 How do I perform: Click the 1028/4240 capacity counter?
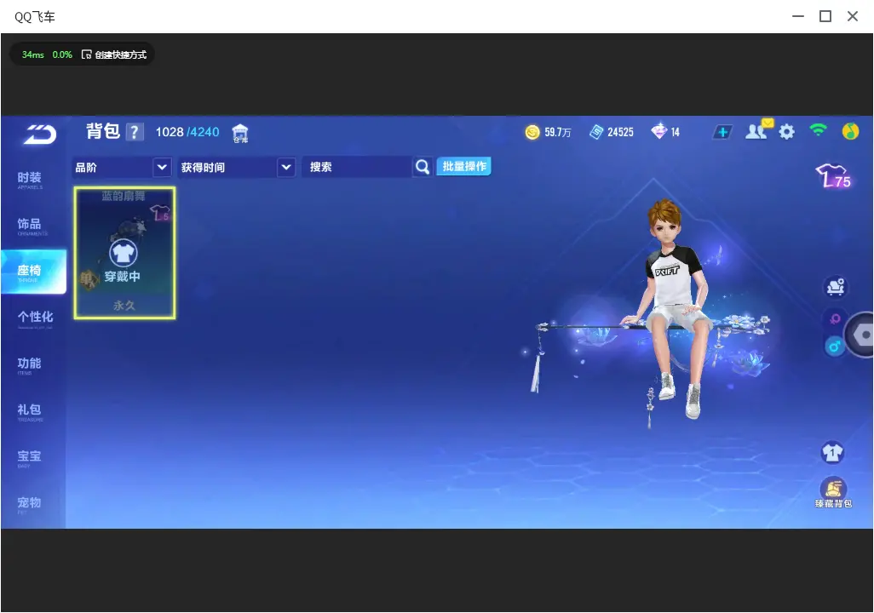pos(187,132)
